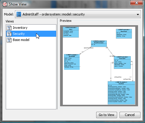Click the Security view diagram icon
The width and height of the screenshot is (145, 123).
[9, 34]
